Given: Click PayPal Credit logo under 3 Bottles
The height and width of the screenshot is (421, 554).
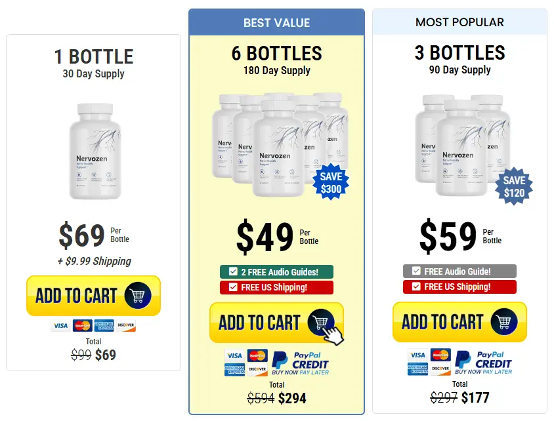Looking at the screenshot, I should point(483,363).
